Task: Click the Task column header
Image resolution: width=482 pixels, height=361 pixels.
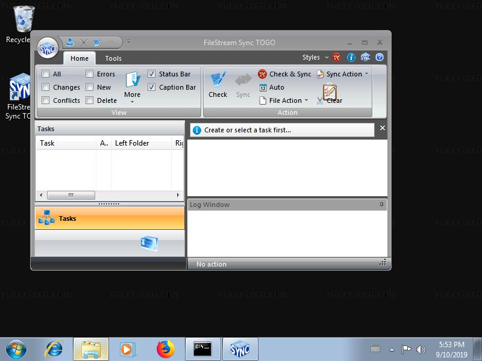Action: click(x=66, y=143)
